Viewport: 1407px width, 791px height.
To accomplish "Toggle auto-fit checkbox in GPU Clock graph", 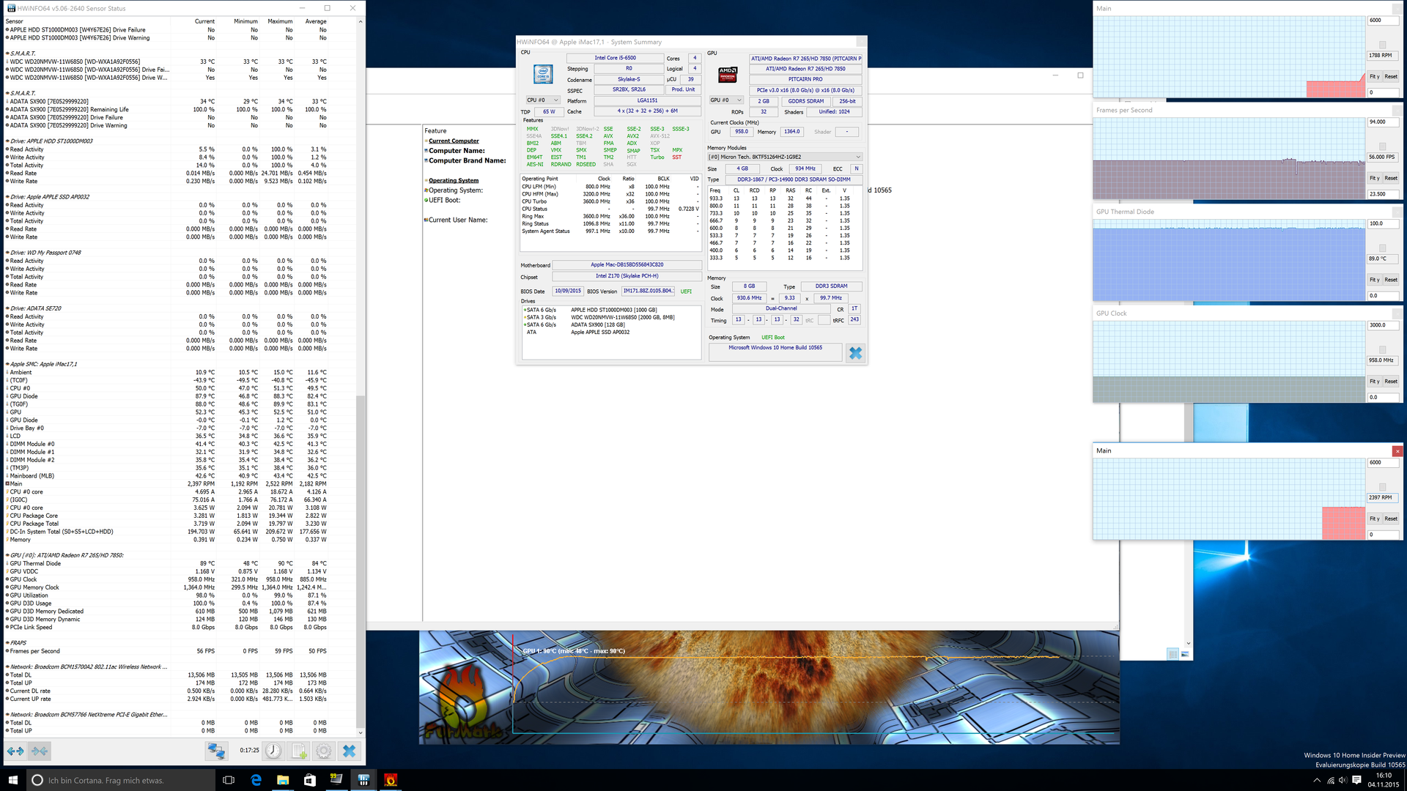I will (x=1383, y=349).
